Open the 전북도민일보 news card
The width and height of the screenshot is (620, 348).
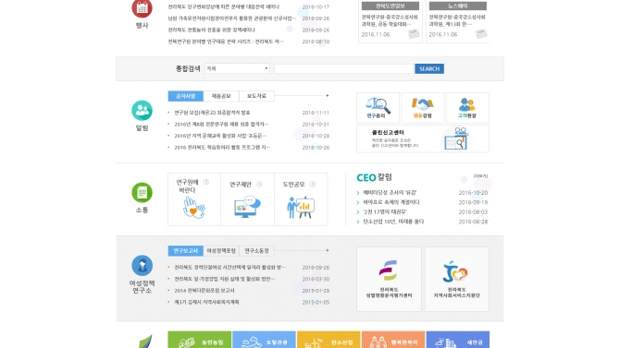[390, 21]
